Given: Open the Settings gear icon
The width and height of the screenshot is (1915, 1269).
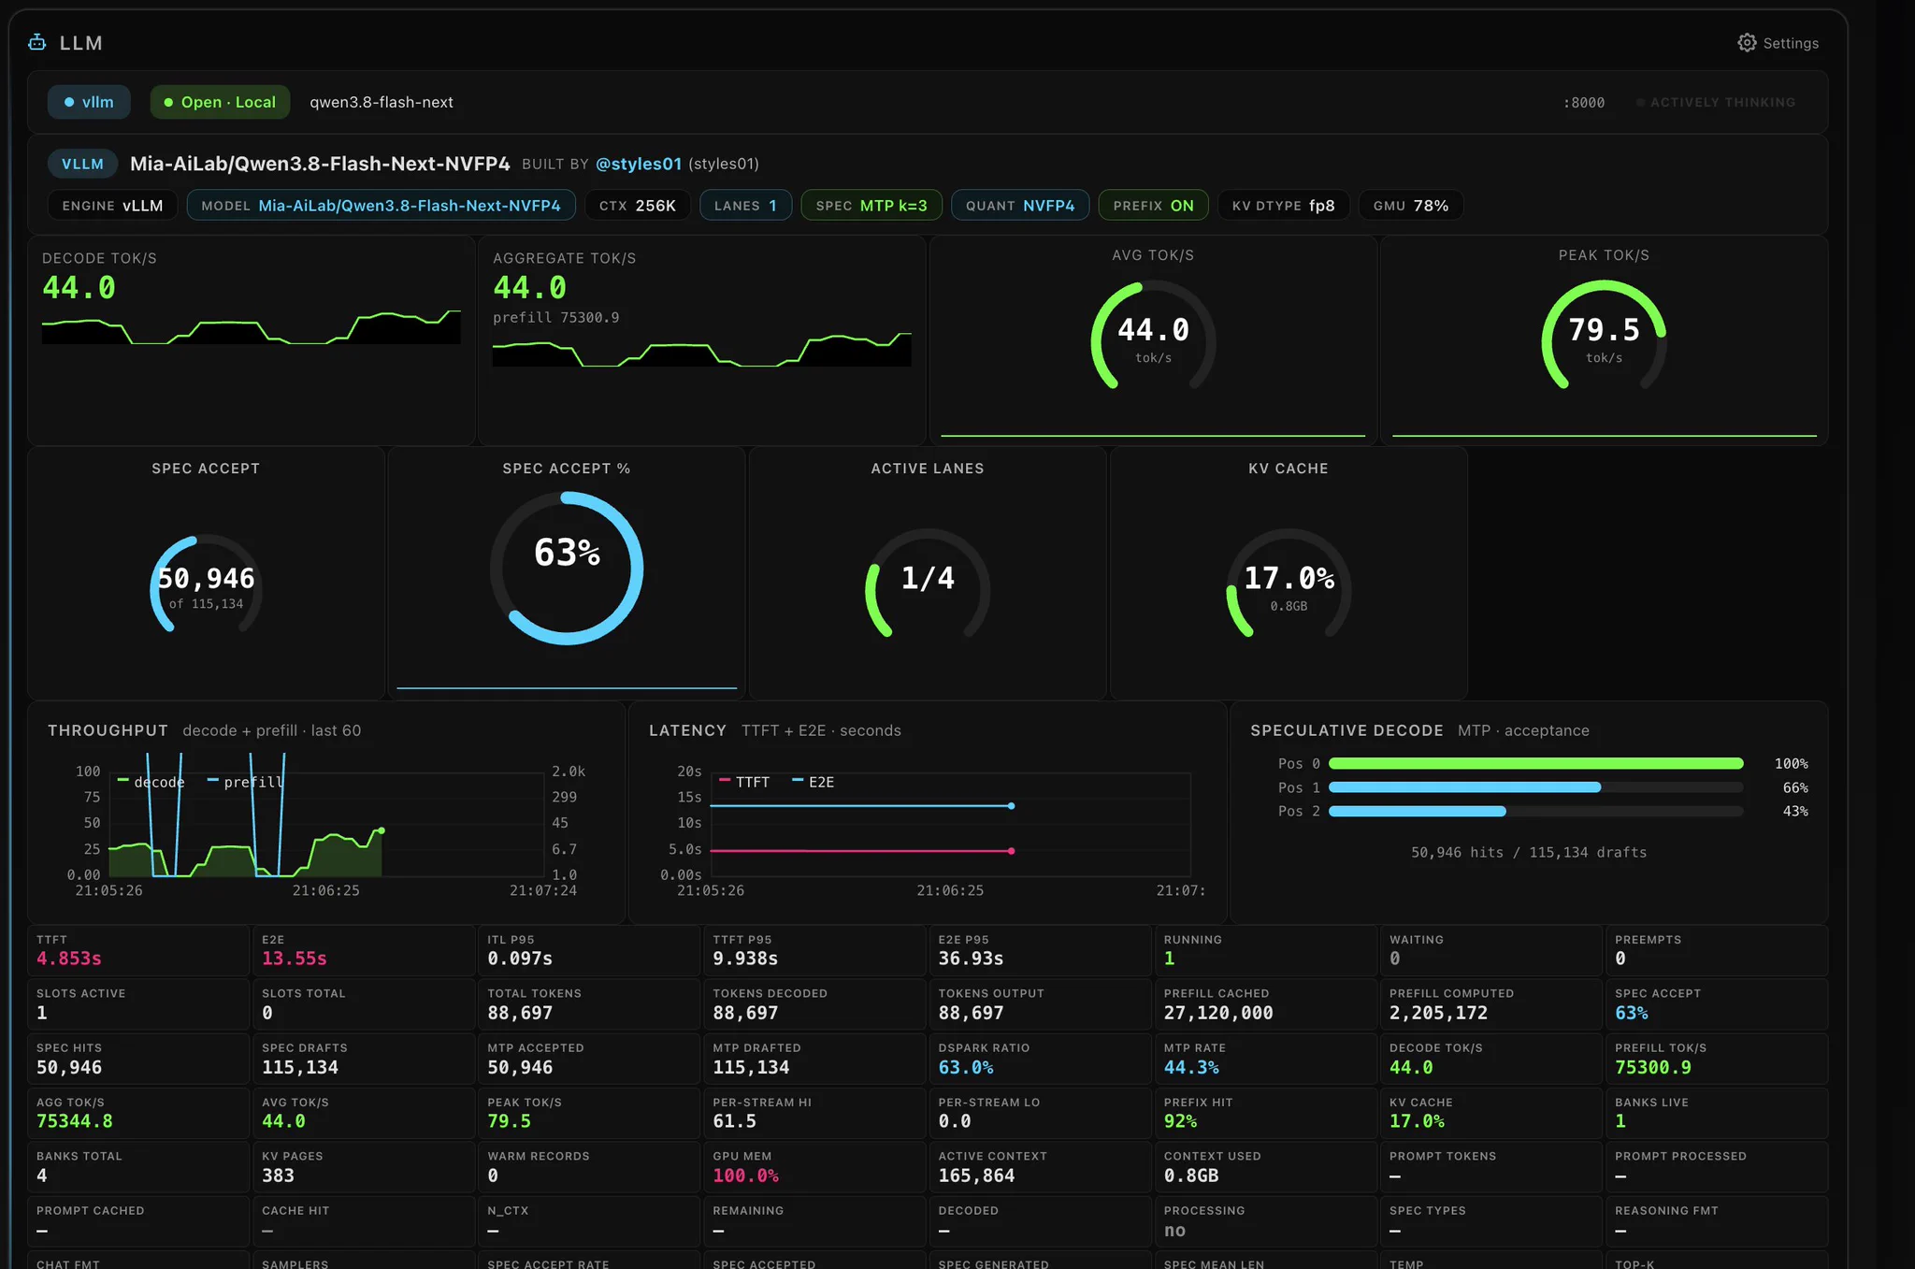Looking at the screenshot, I should [1746, 43].
